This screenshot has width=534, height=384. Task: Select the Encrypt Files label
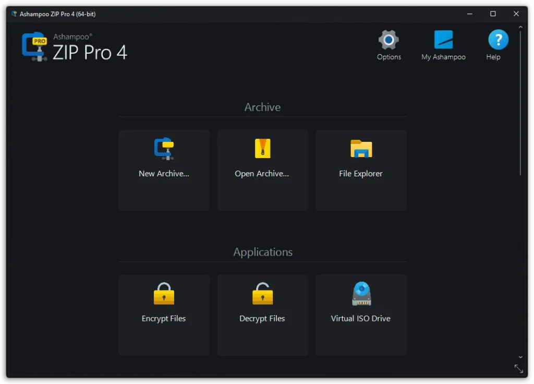[x=163, y=319]
